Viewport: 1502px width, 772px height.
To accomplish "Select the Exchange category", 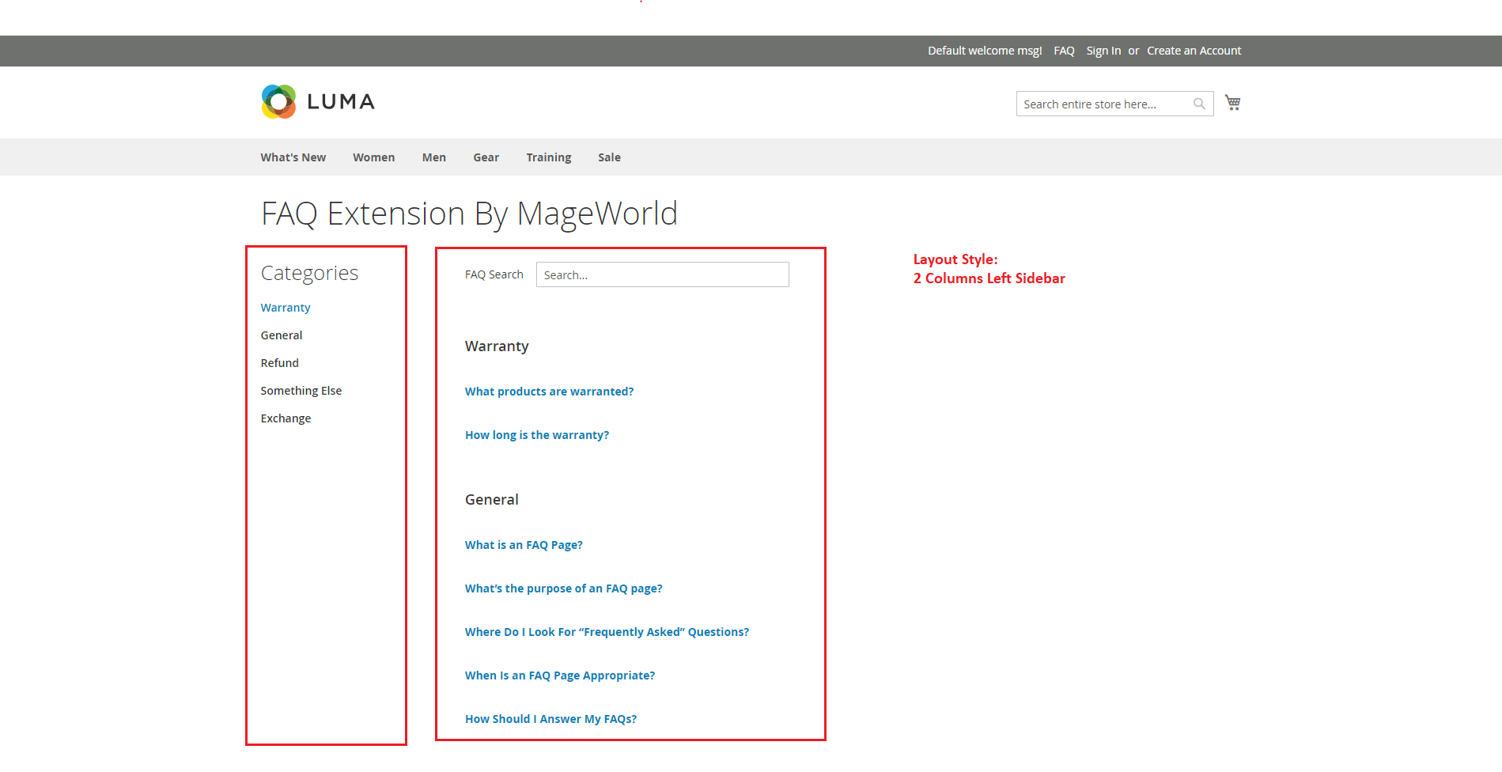I will tap(286, 418).
